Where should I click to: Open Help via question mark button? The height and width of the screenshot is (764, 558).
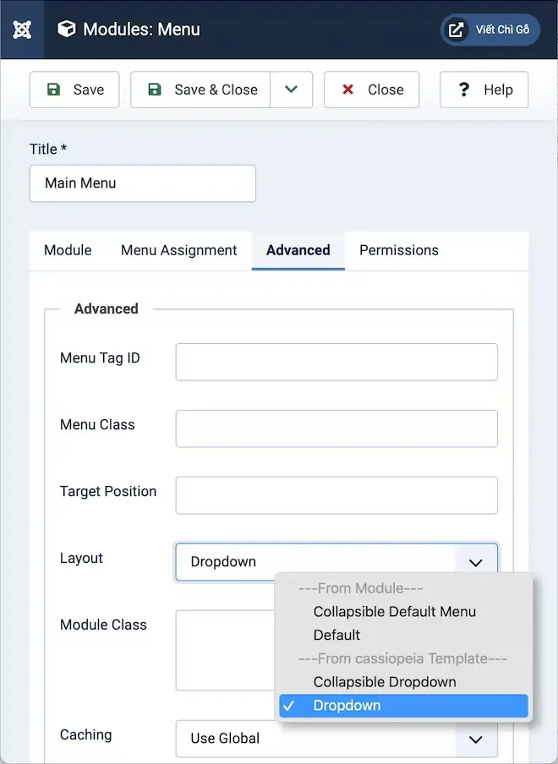[x=484, y=90]
